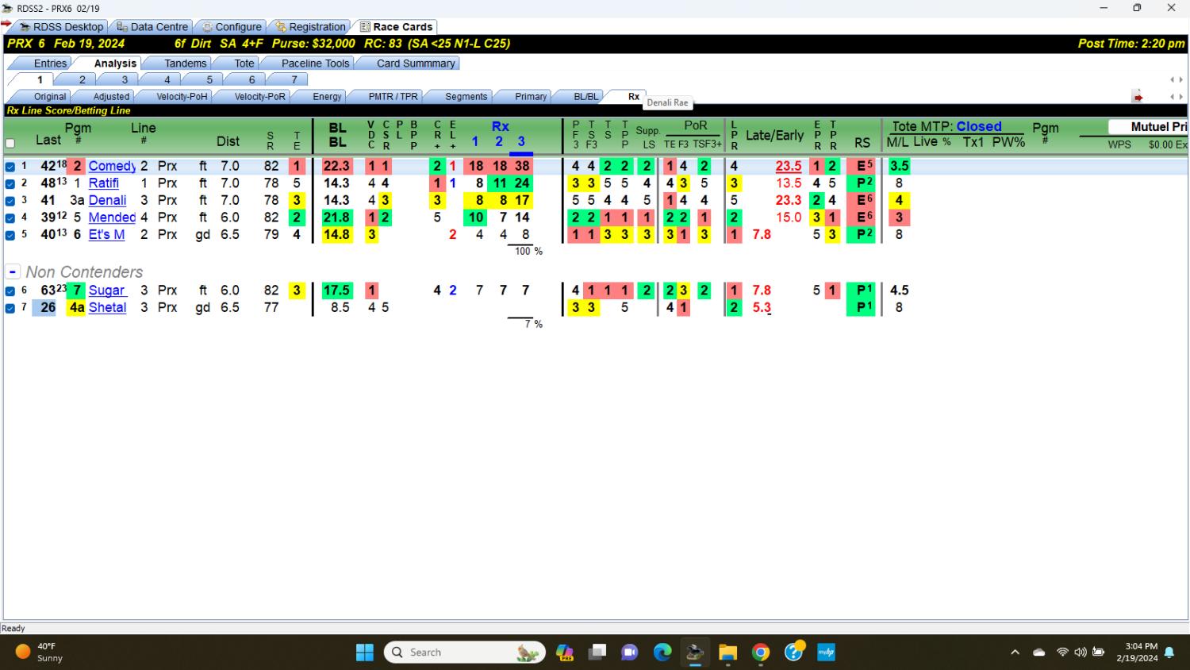Viewport: 1190px width, 670px height.
Task: Open the RDSS horse app taskbar icon
Action: click(695, 653)
